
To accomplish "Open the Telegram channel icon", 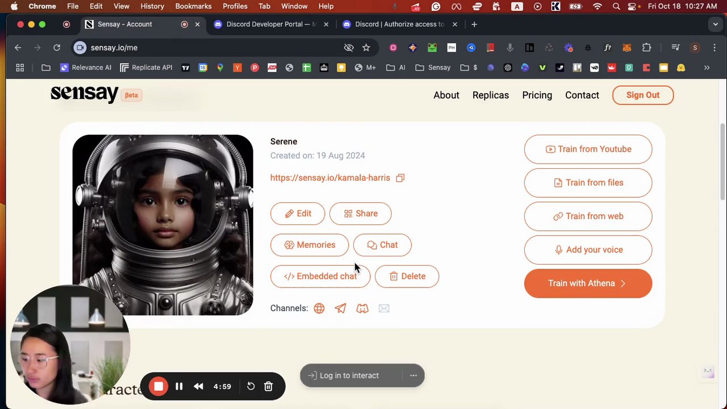I will [x=340, y=308].
